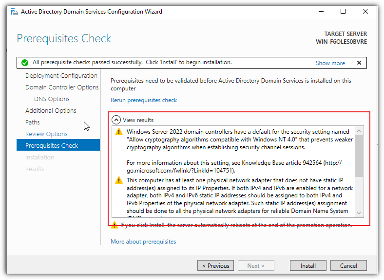
Task: Rerun prerequisites check
Action: (144, 100)
